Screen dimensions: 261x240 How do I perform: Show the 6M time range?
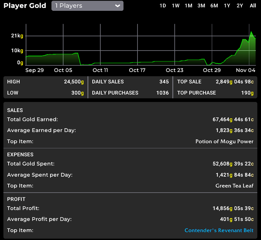pyautogui.click(x=214, y=6)
